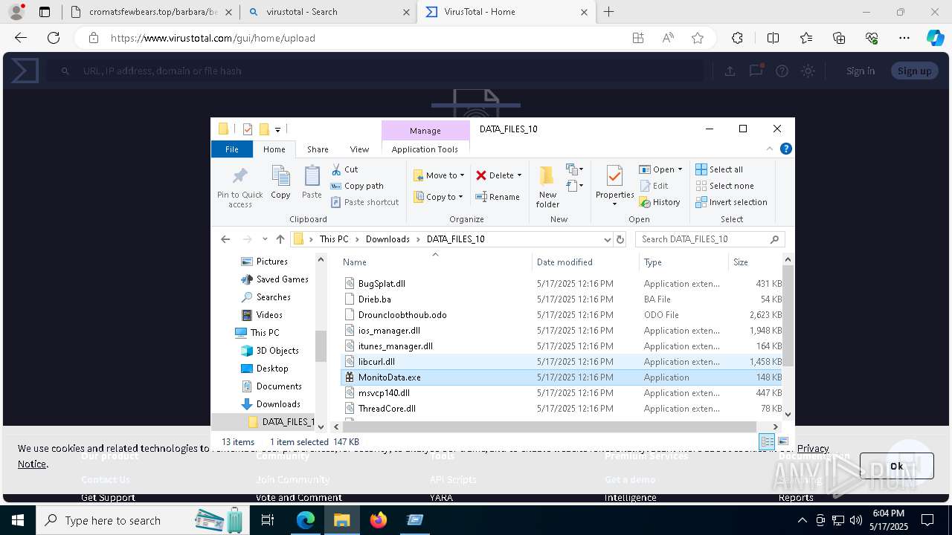952x535 pixels.
Task: Click Ok on cookie banner
Action: point(896,466)
